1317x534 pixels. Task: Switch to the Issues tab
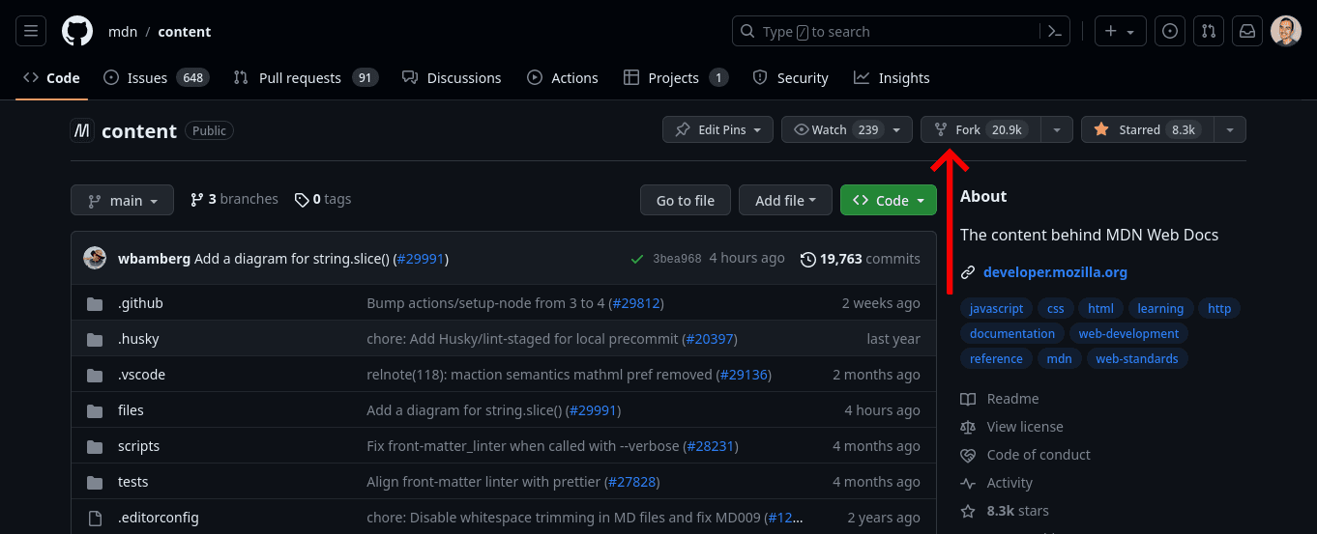coord(156,77)
